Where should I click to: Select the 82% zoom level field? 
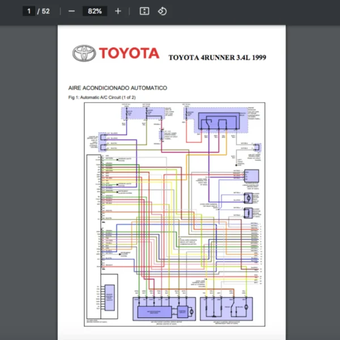[x=94, y=11]
